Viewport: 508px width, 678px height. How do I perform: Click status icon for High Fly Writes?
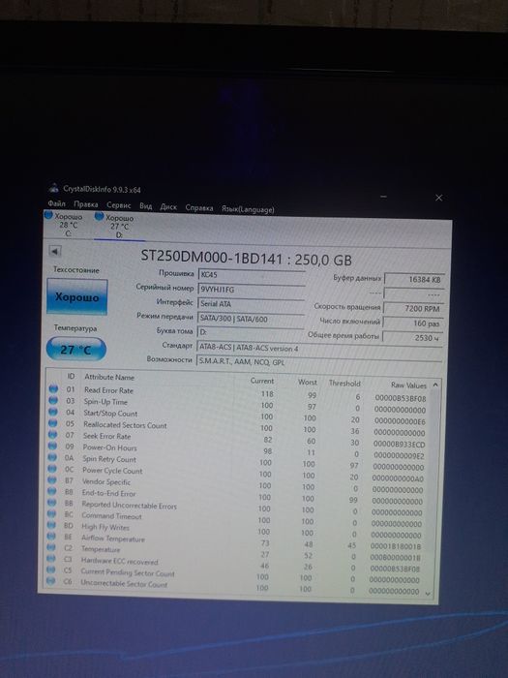(x=51, y=525)
